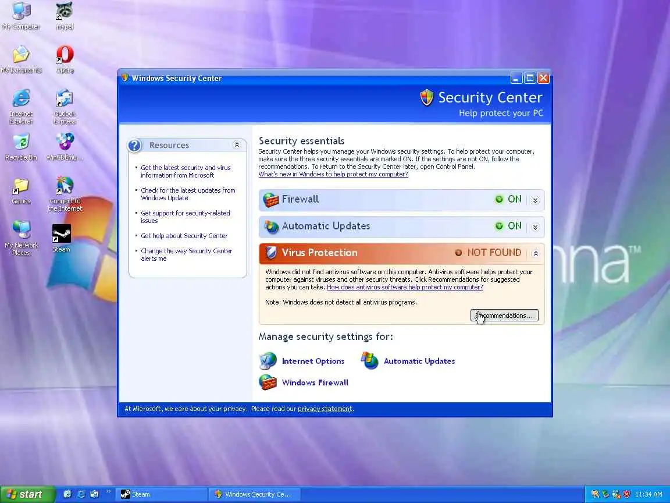
Task: Click the Security Center shield logo
Action: point(426,98)
